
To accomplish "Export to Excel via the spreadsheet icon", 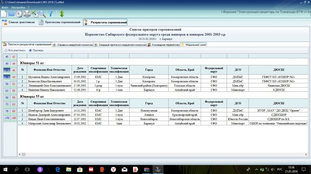I will [x=34, y=14].
